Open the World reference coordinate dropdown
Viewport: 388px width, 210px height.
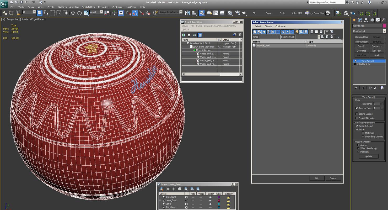click(101, 12)
